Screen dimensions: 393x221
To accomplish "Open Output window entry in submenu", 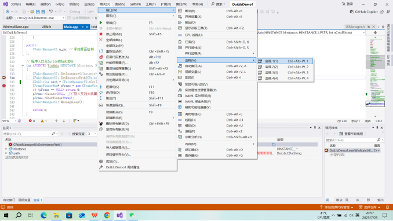I will coord(217,23).
